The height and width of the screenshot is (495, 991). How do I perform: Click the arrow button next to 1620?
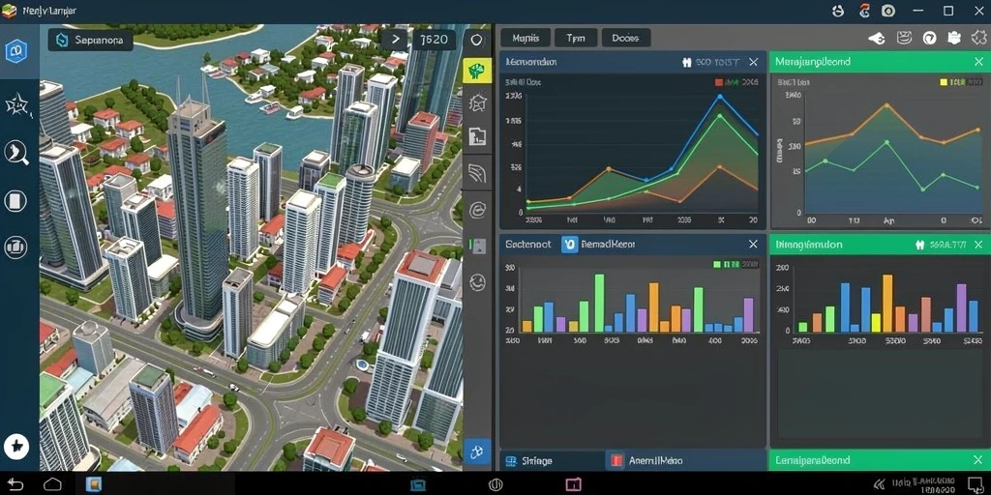point(396,40)
